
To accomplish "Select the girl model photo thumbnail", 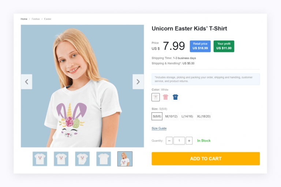I will (x=125, y=159).
